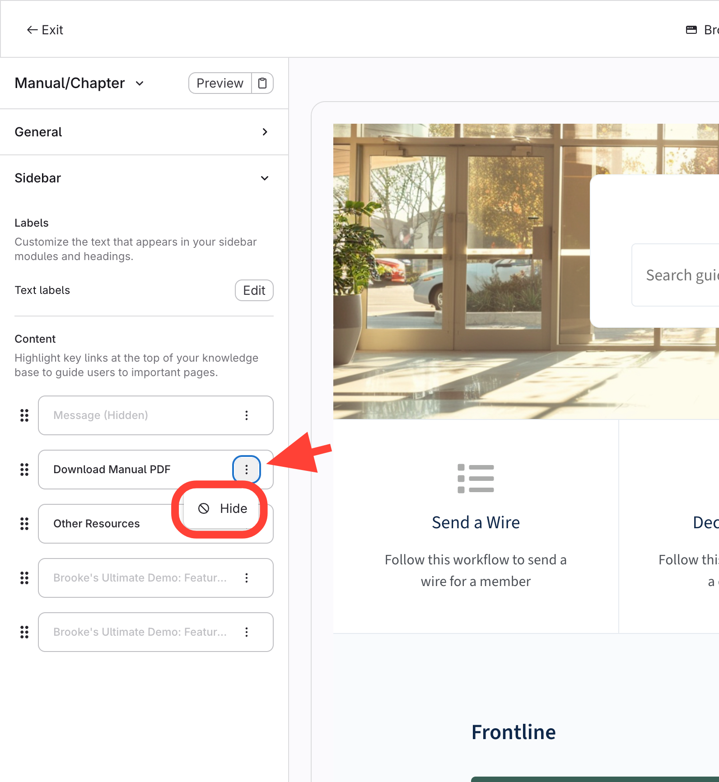719x782 pixels.
Task: Open the three-dot menu for Message (Hidden)
Action: click(247, 415)
